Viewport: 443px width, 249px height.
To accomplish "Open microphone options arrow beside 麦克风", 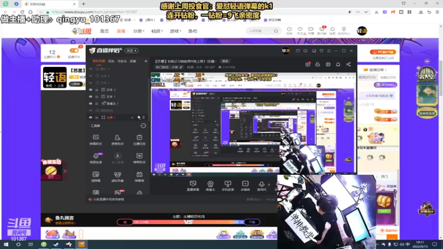I will point(269,185).
